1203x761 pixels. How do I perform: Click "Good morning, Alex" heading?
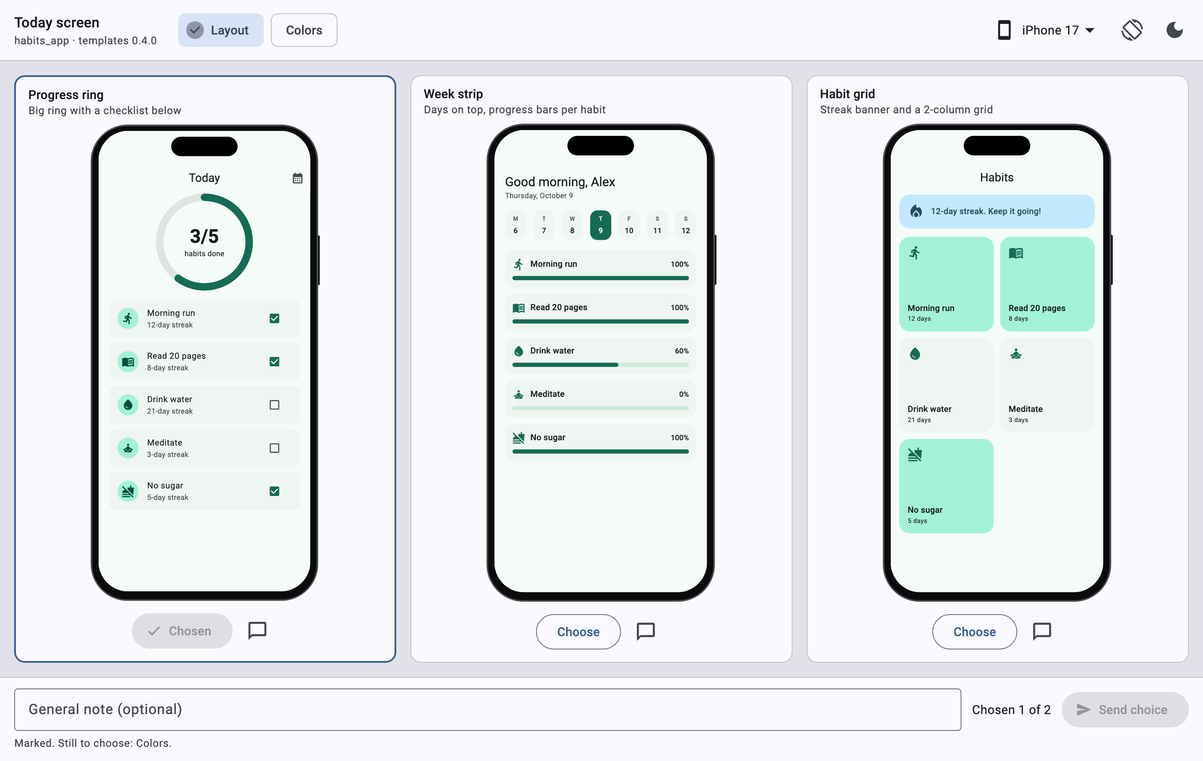(559, 182)
